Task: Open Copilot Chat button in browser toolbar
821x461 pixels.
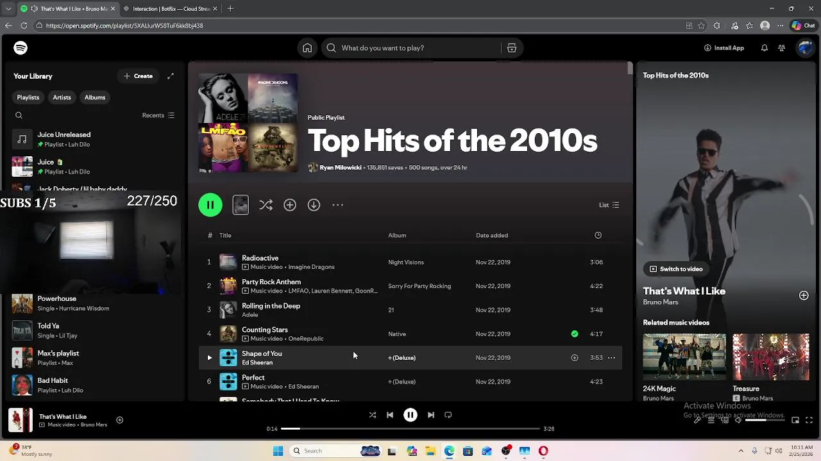Action: (803, 26)
